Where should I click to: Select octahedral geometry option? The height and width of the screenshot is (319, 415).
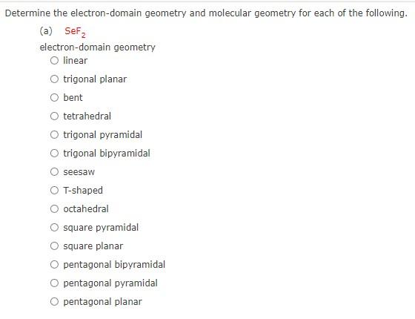coord(54,208)
